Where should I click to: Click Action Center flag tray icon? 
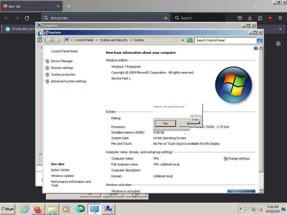[x=247, y=209]
